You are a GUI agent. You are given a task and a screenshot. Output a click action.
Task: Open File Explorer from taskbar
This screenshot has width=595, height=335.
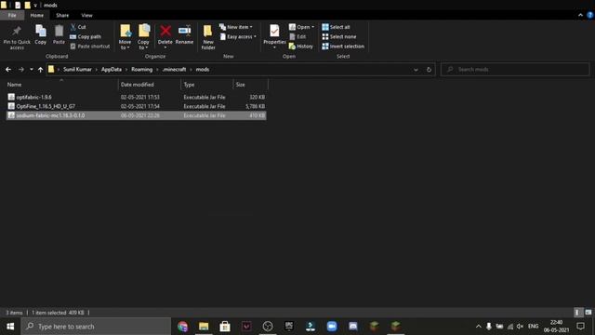204,327
